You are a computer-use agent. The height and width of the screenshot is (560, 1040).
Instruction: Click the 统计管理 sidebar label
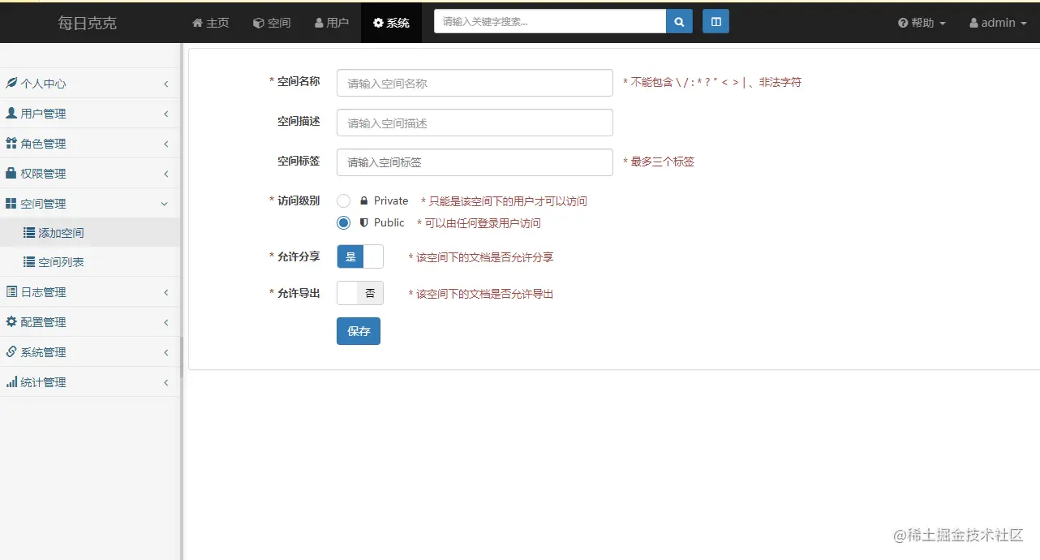[44, 382]
